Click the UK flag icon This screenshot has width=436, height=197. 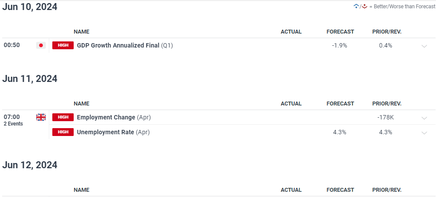tap(41, 117)
